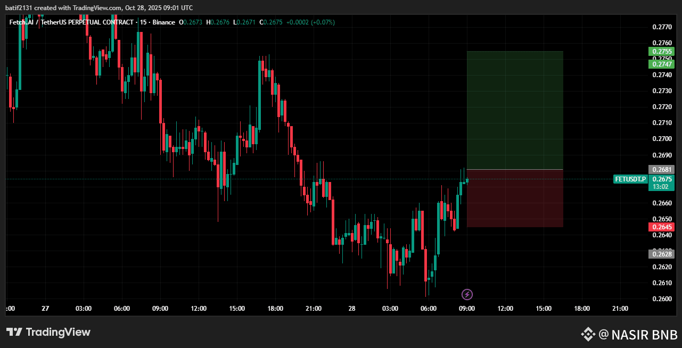Click the @ NASIR BNB branding text
This screenshot has width=682, height=348.
637,335
